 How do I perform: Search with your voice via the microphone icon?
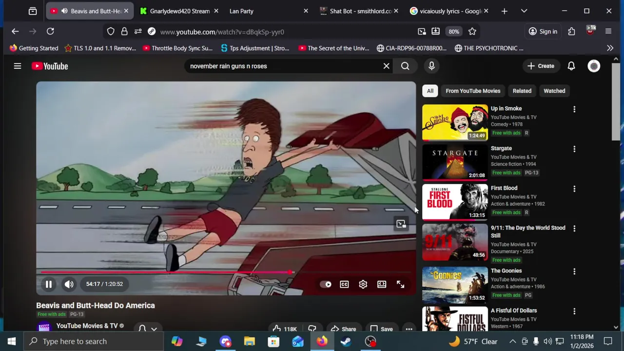coord(431,66)
